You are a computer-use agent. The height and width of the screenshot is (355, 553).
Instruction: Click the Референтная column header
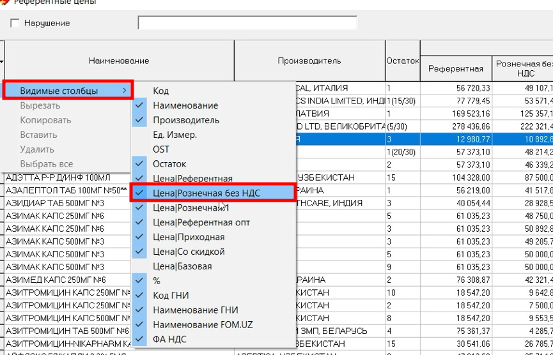456,69
